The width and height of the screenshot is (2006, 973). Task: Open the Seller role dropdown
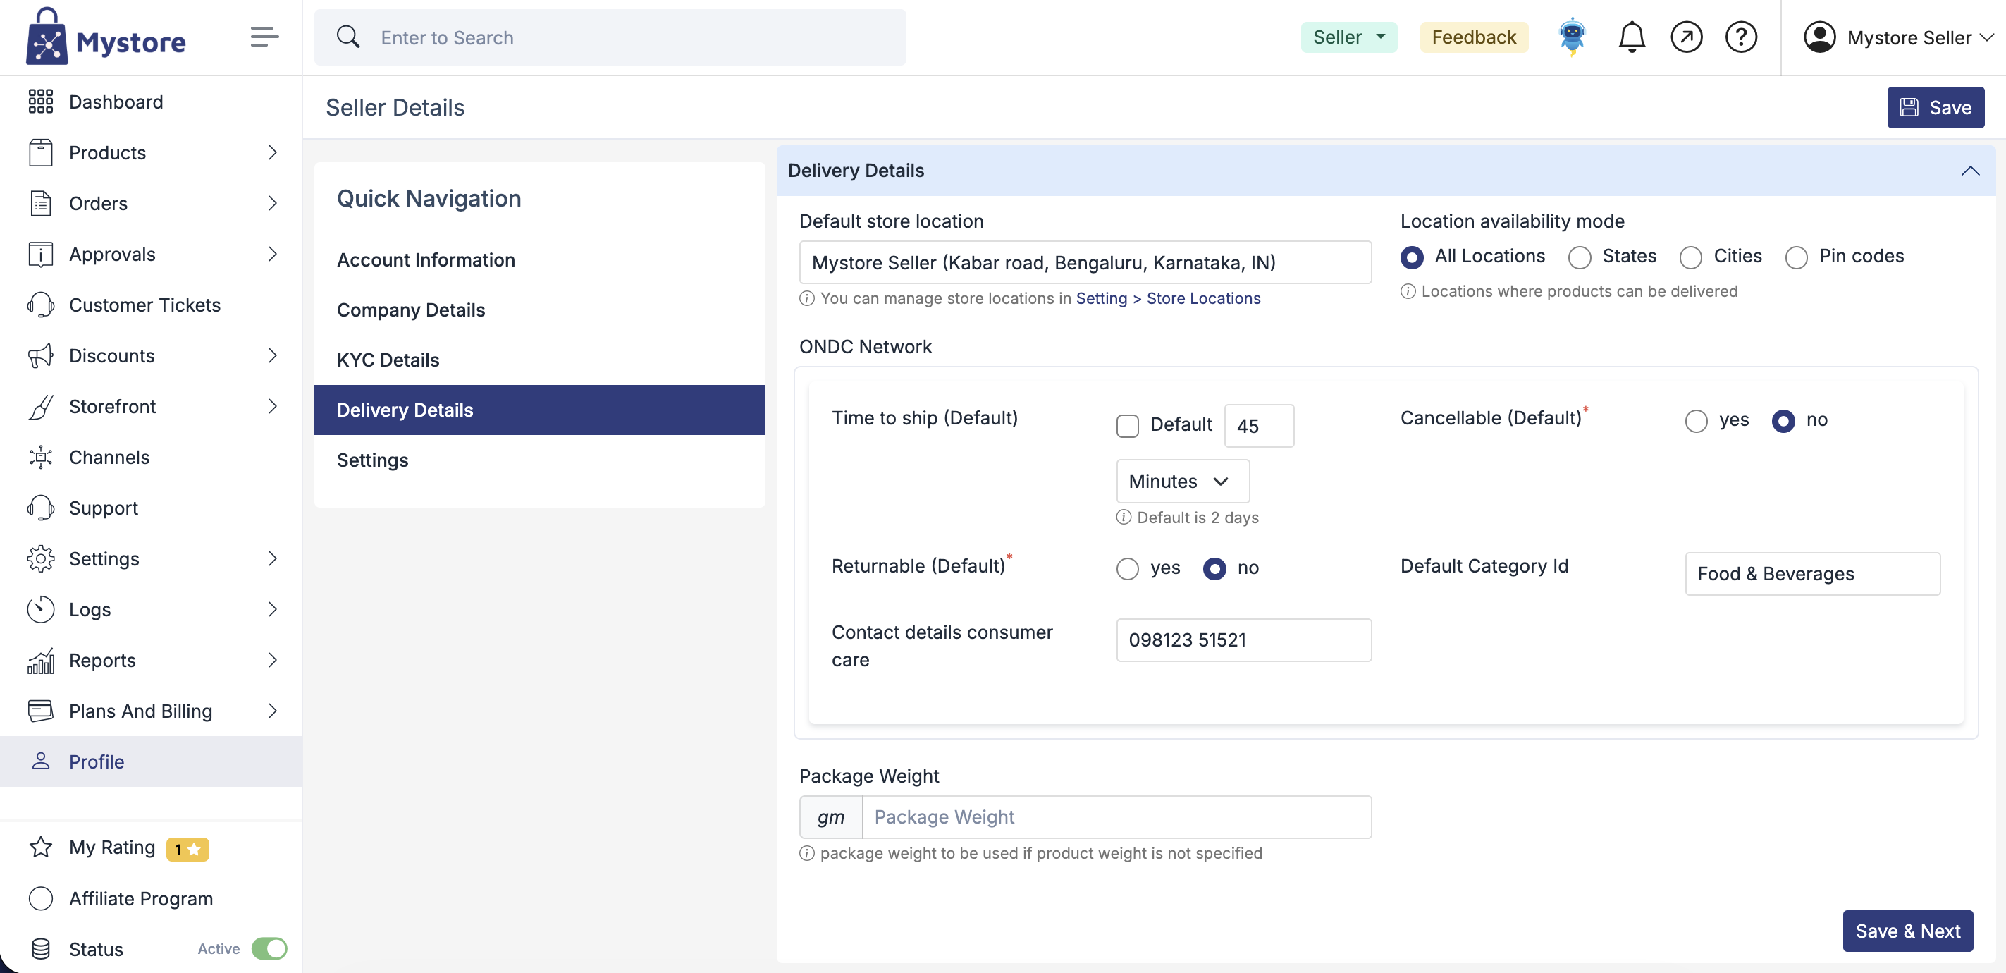click(x=1348, y=37)
